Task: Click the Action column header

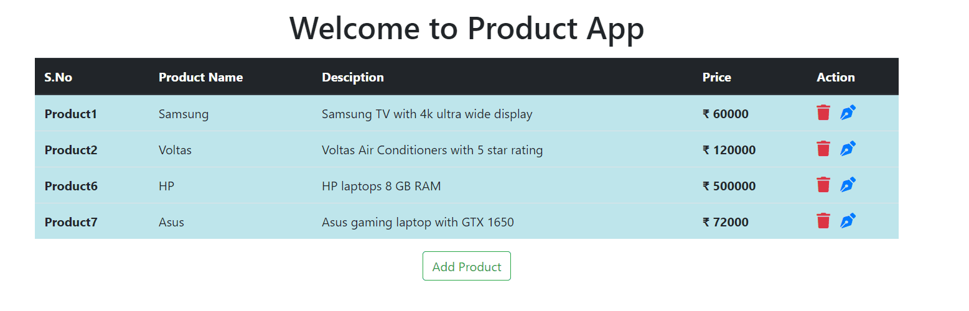Action: (x=836, y=77)
